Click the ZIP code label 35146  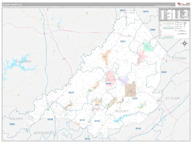[x=138, y=128]
